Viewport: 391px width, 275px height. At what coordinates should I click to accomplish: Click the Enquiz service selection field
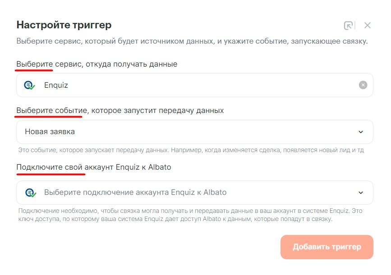click(194, 85)
